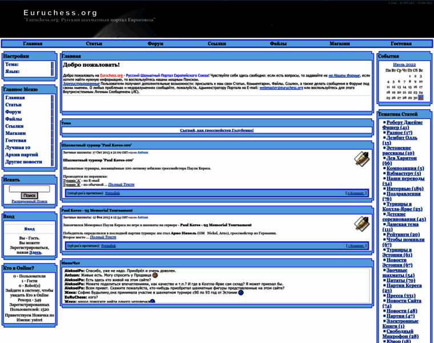Click author Antuan on the 12 Фев 2013 post
The image size is (434, 343).
[143, 217]
